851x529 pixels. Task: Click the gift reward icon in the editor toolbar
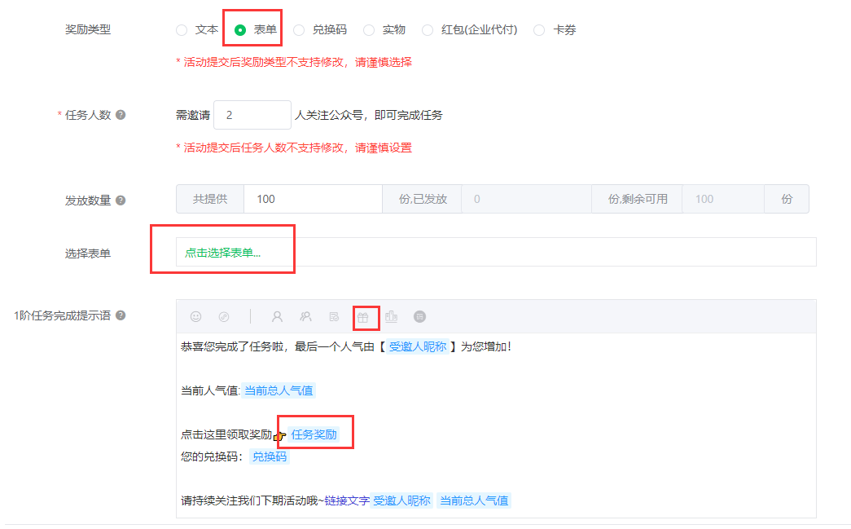364,317
